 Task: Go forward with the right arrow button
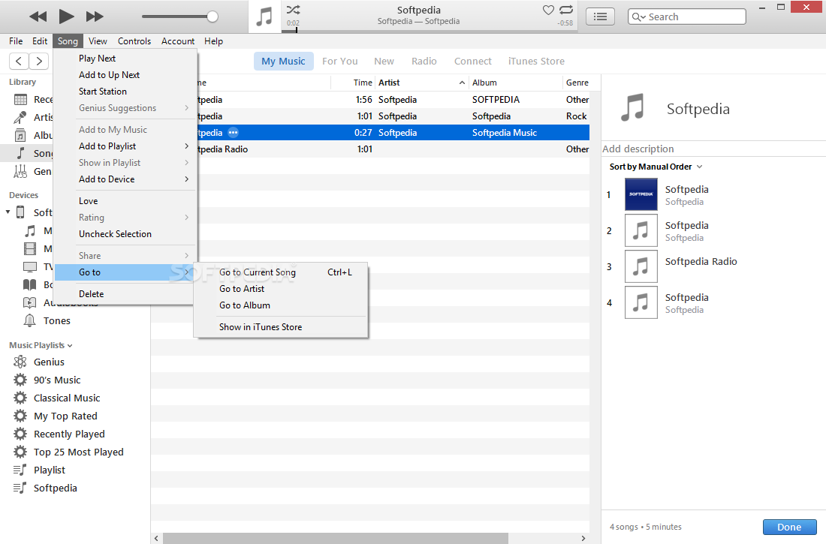pyautogui.click(x=39, y=61)
